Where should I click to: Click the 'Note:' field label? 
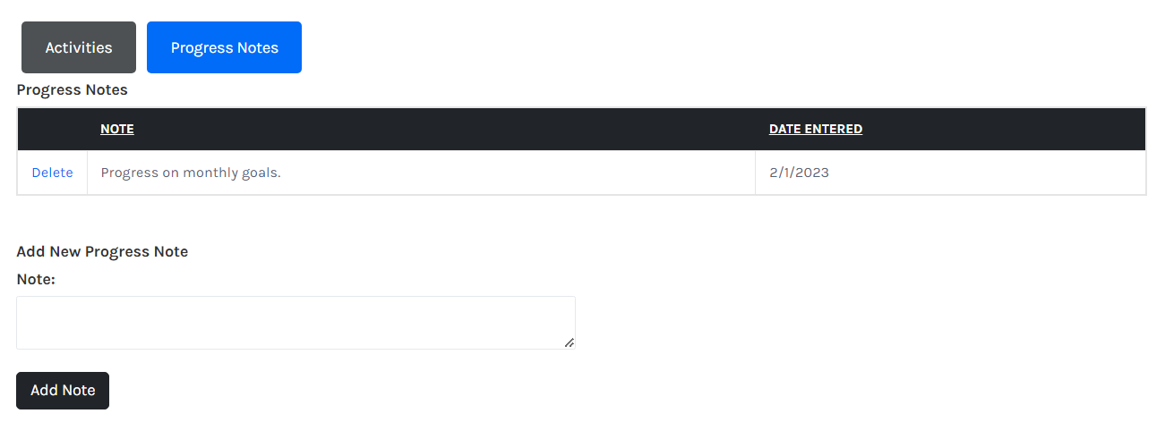click(x=36, y=280)
